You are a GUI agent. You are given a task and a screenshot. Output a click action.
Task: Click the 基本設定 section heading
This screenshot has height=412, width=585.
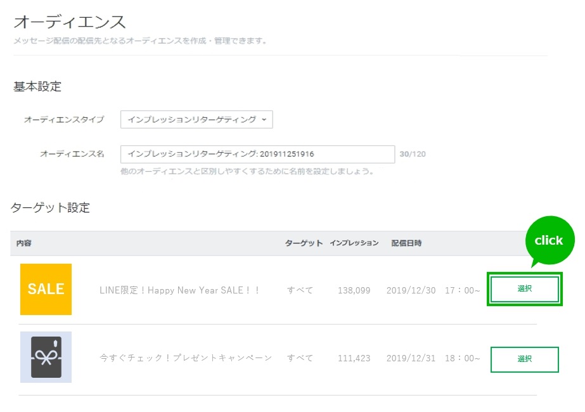tap(37, 87)
